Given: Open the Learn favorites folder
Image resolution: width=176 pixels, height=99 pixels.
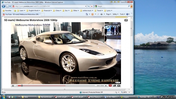Looking at the screenshot, I should coord(21,10).
